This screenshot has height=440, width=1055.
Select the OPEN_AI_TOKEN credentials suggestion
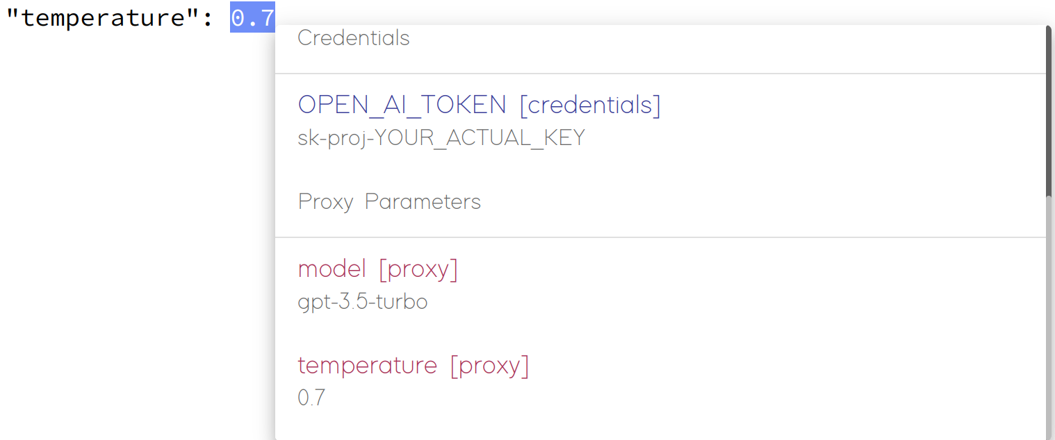tap(480, 121)
